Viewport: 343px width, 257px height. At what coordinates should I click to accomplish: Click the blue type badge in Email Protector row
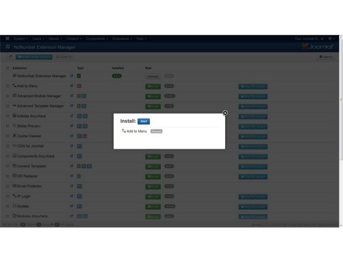tap(80, 186)
